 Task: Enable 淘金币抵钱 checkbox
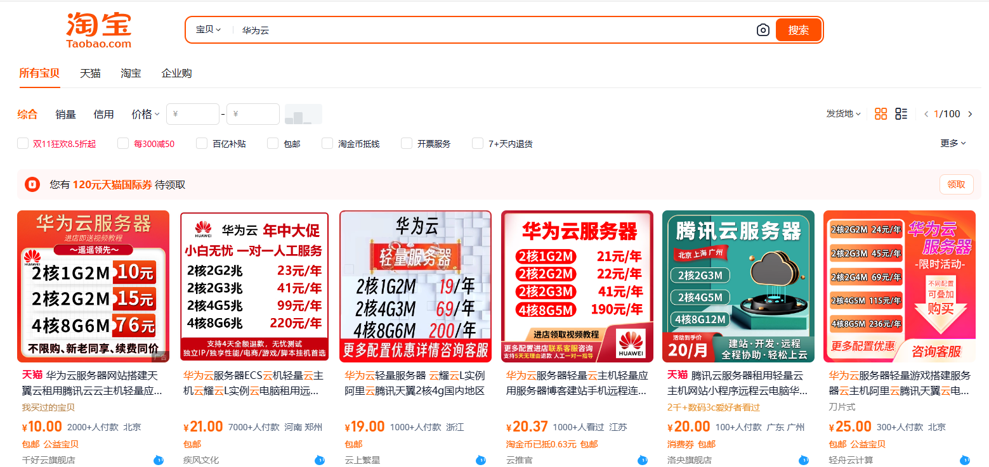pos(327,144)
